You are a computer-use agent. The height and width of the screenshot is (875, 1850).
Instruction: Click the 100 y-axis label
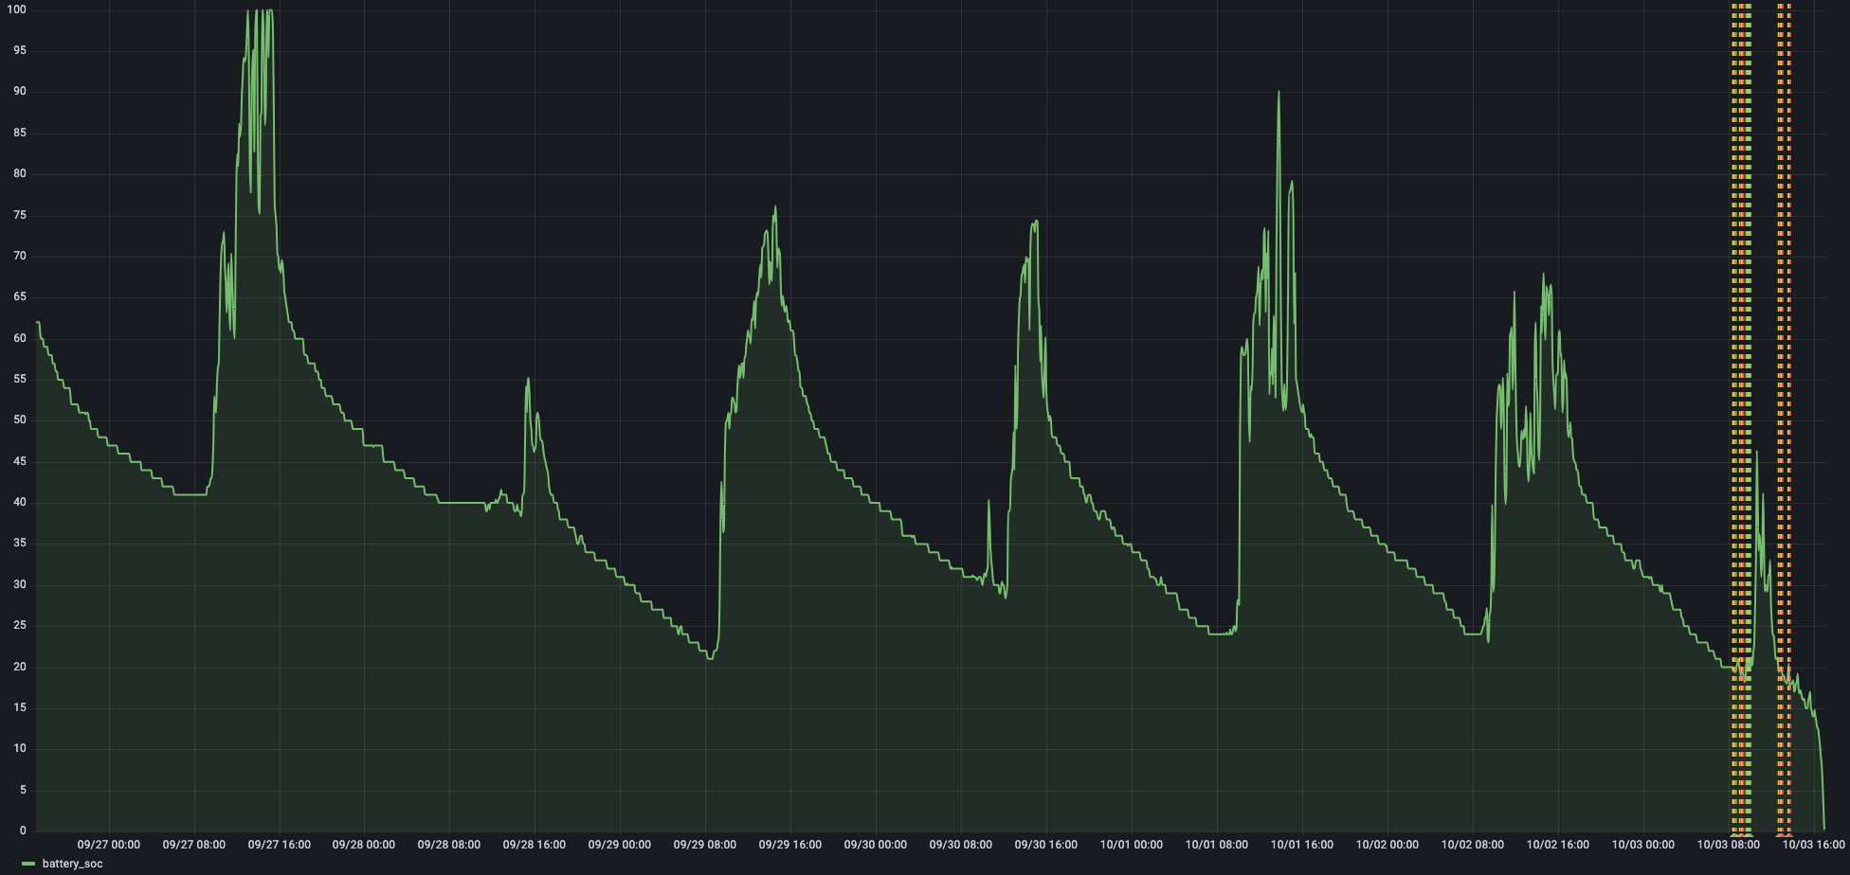[16, 9]
